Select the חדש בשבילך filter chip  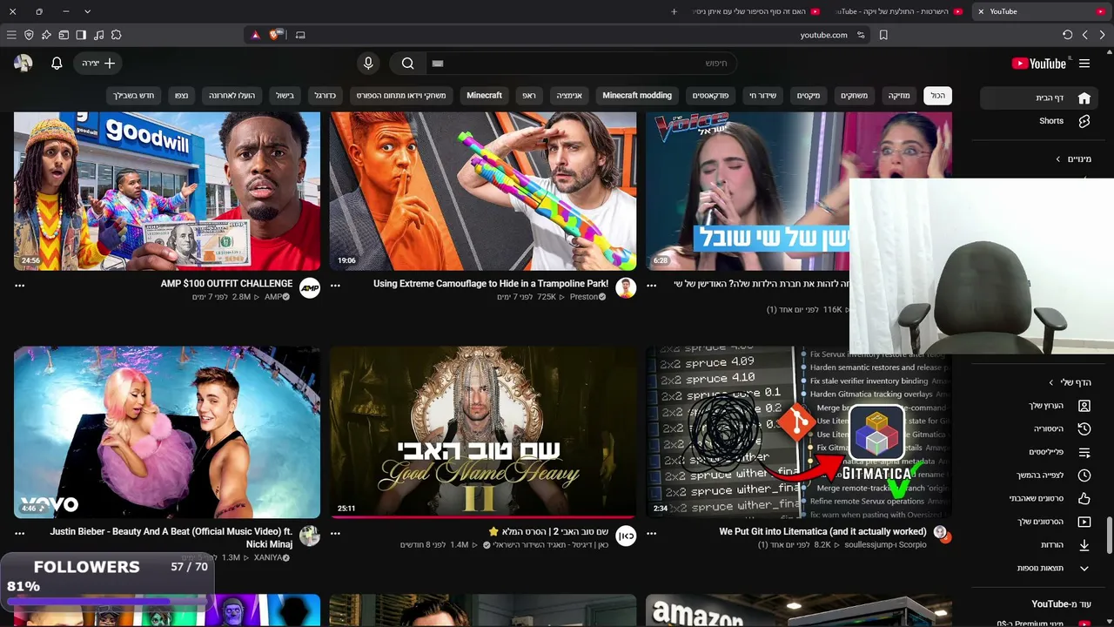[x=134, y=96]
